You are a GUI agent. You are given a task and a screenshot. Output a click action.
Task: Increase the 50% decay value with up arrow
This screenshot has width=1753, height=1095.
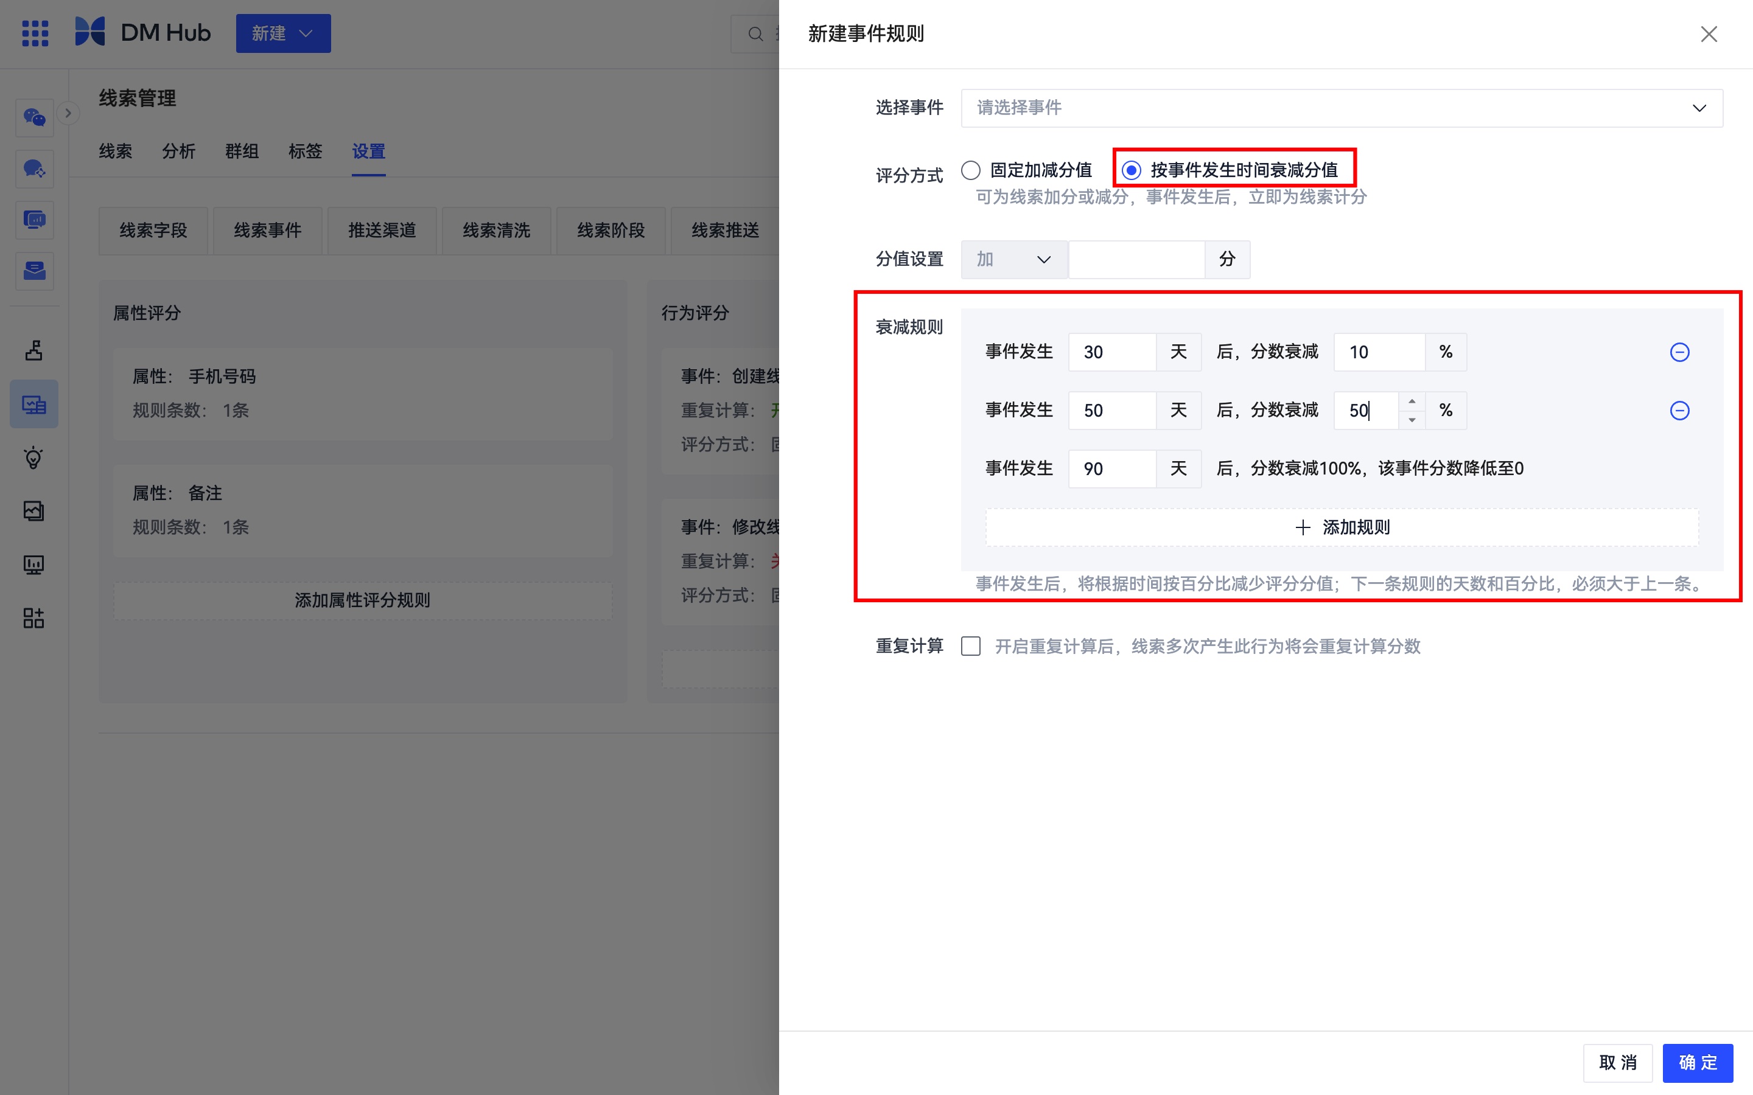point(1412,401)
